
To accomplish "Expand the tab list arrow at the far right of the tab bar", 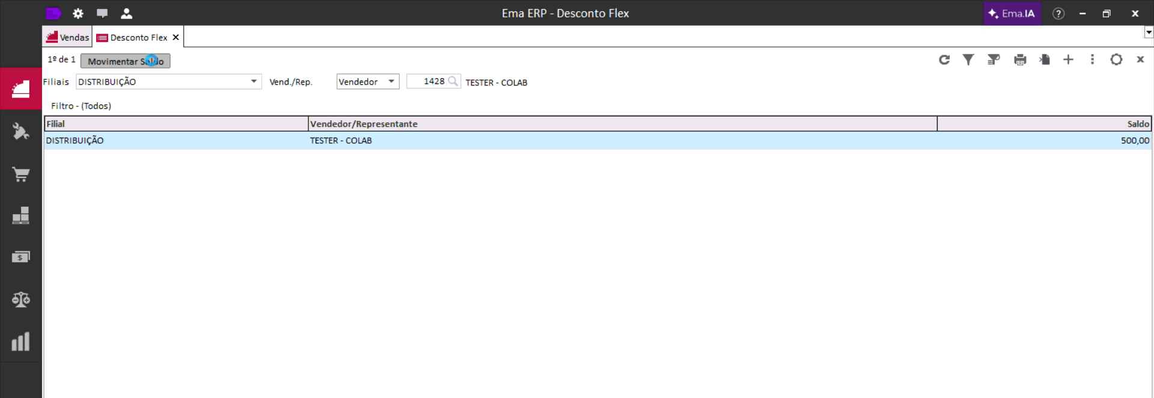I will click(x=1149, y=32).
